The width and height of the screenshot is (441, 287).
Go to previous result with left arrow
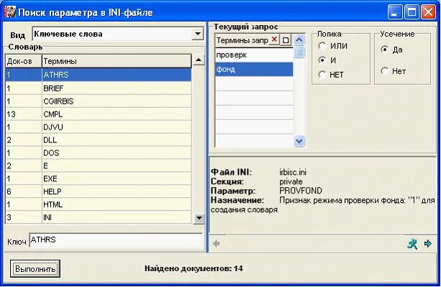216,243
